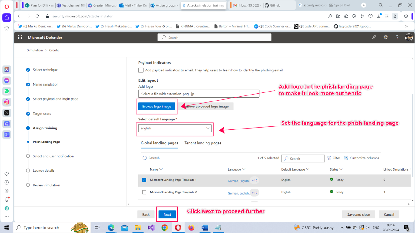Launch Microsoft Word from the taskbar
This screenshot has height=233, width=415.
[x=205, y=228]
